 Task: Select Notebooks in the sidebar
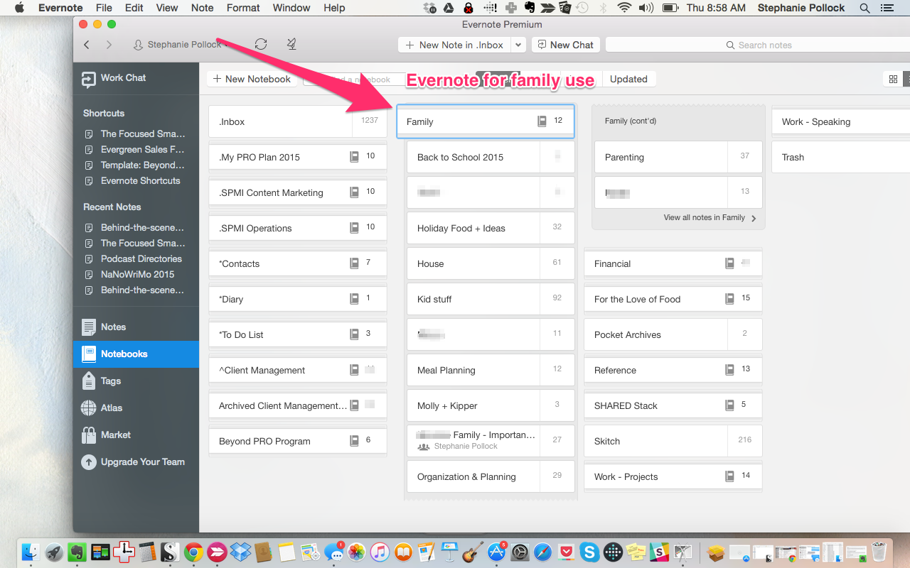tap(135, 354)
